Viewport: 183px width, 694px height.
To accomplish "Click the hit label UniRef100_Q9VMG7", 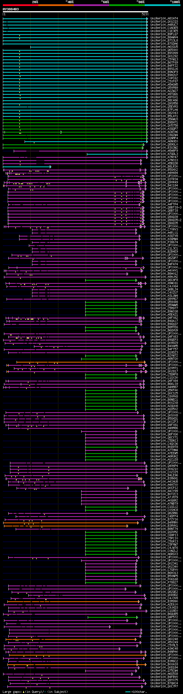I will tap(164, 299).
